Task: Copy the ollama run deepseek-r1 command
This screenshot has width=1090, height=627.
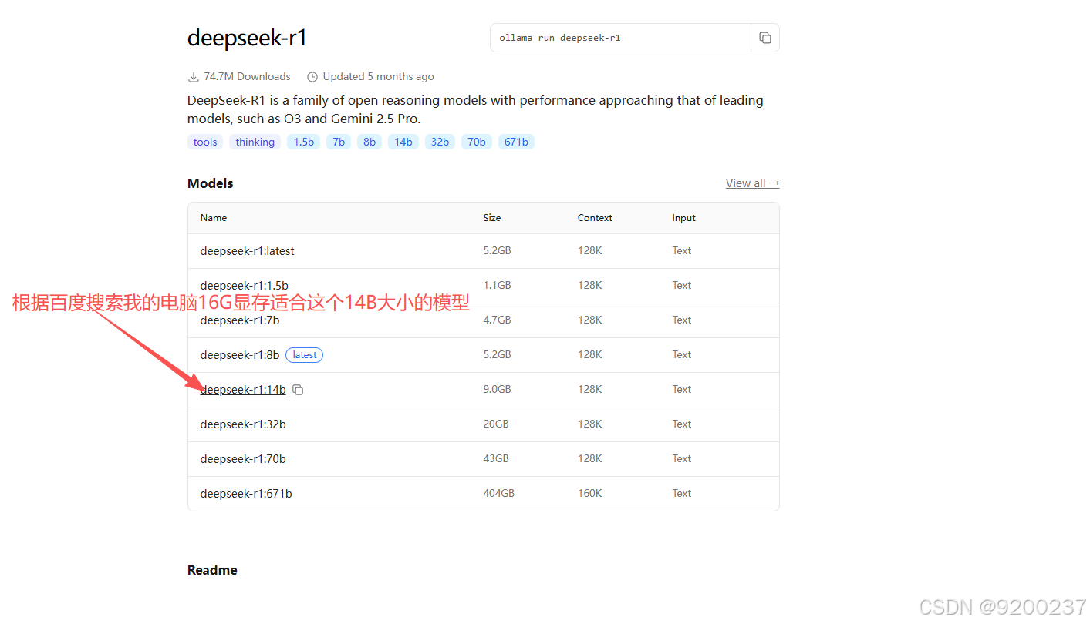Action: tap(764, 38)
